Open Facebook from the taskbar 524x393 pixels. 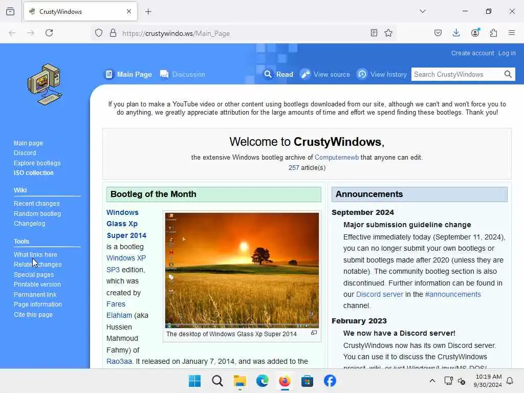tap(330, 381)
